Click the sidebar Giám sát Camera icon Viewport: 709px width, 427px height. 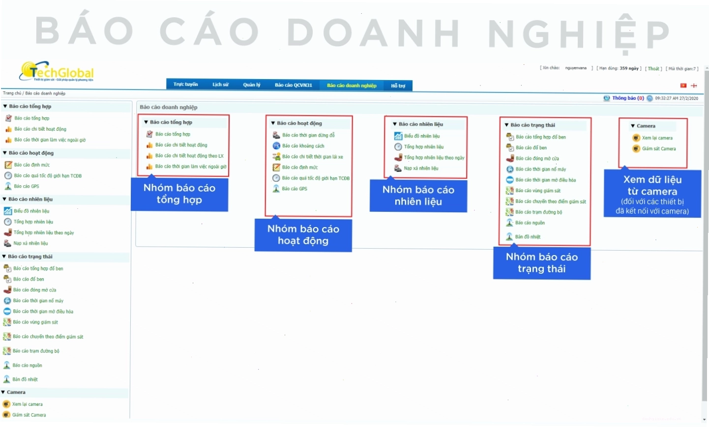(6, 415)
